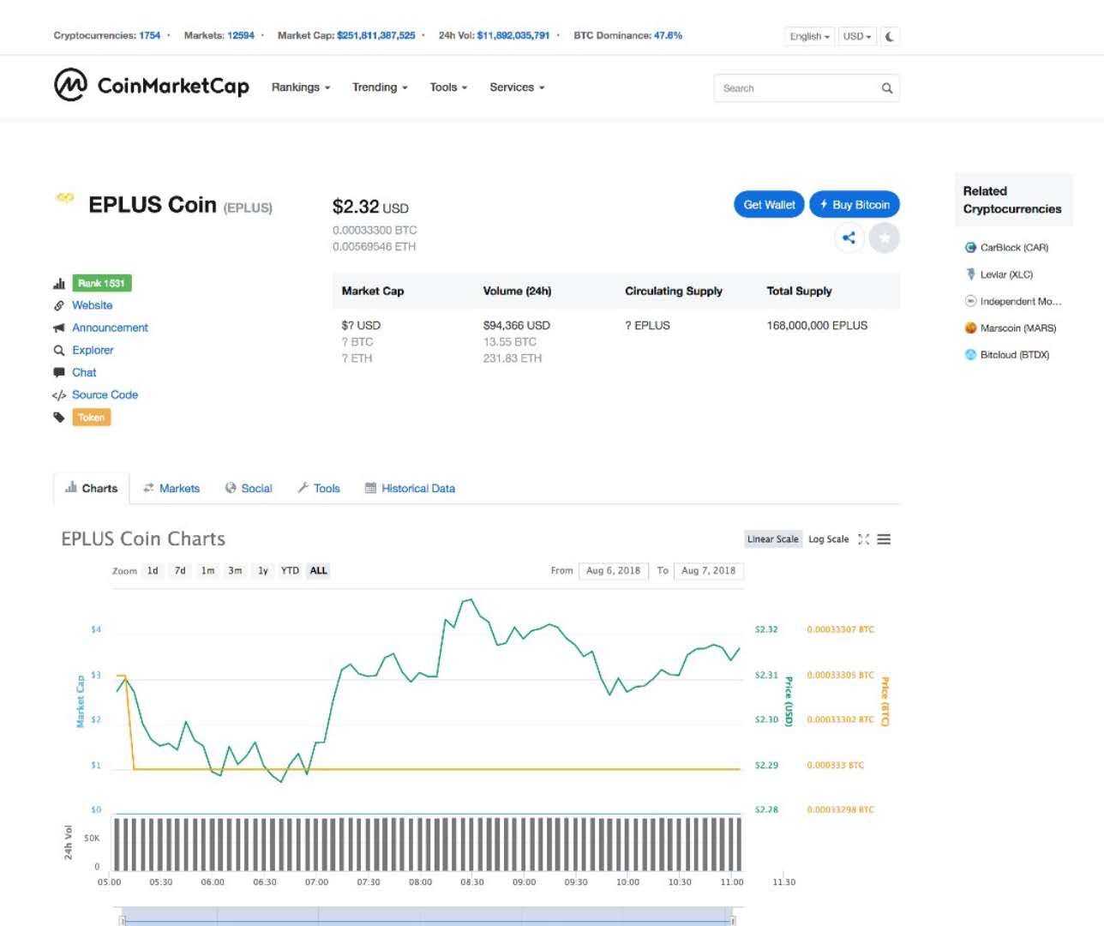Click the search magnifier icon

click(x=887, y=88)
